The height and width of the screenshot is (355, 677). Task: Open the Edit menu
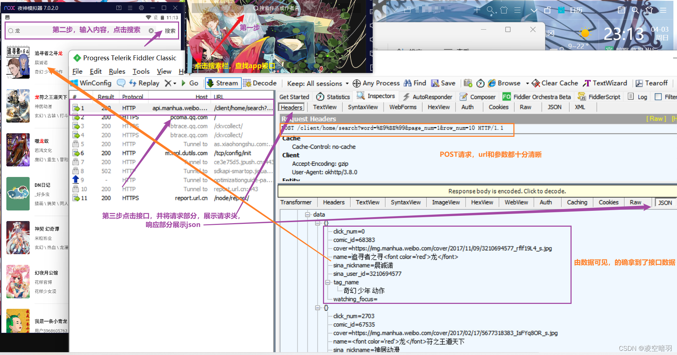click(x=96, y=72)
